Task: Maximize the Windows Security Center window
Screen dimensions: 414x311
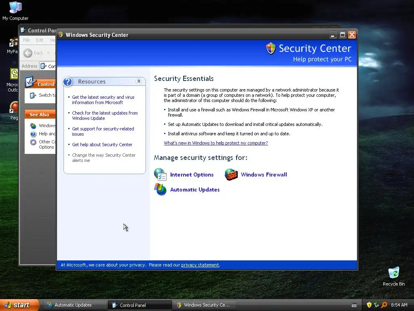Action: (342, 35)
